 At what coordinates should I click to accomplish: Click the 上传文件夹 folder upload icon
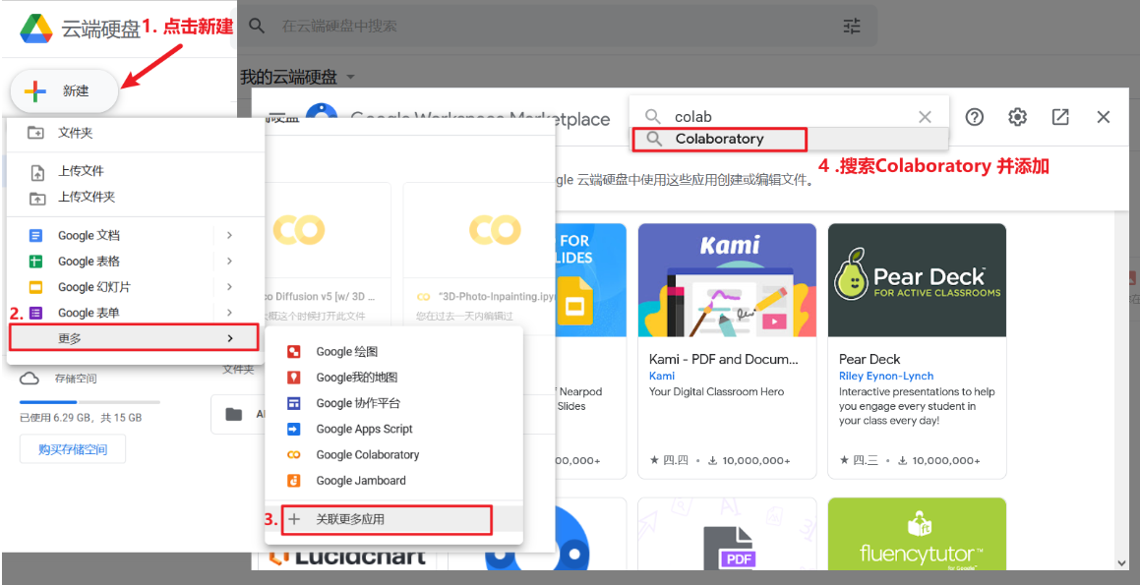[x=35, y=198]
